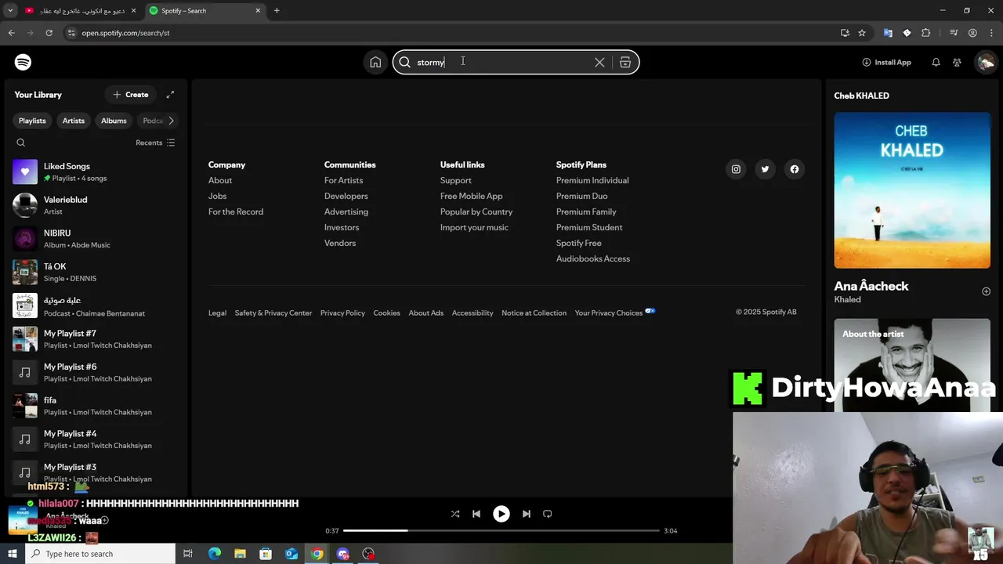The height and width of the screenshot is (564, 1003).
Task: Open For Artists link
Action: pos(343,180)
